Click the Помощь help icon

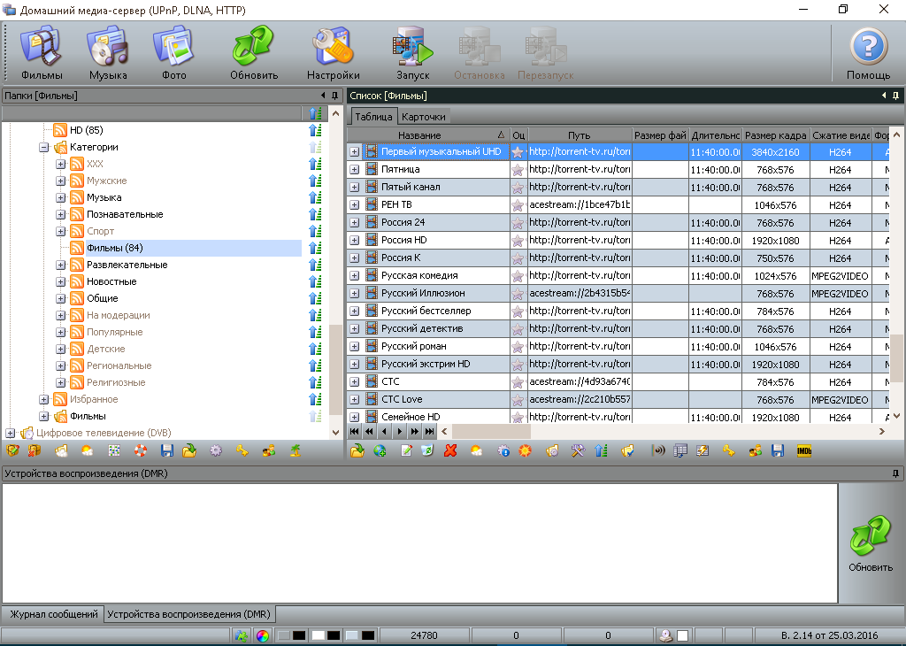coord(868,52)
